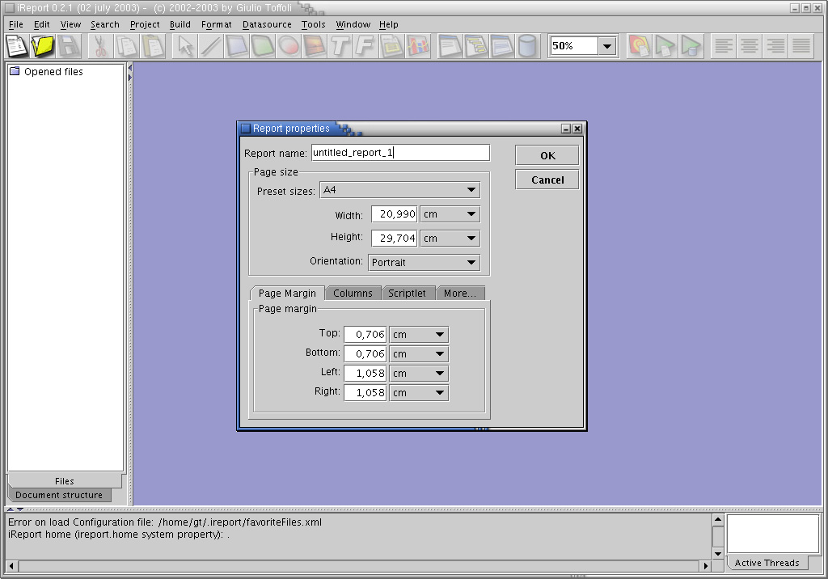Expand the 50% zoom combo box
828x579 pixels.
(x=608, y=46)
